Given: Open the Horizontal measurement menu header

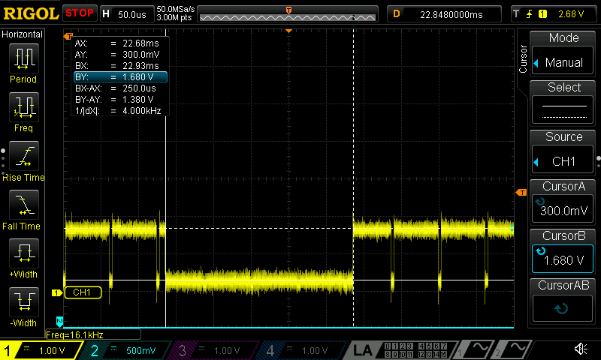Looking at the screenshot, I should pyautogui.click(x=23, y=34).
